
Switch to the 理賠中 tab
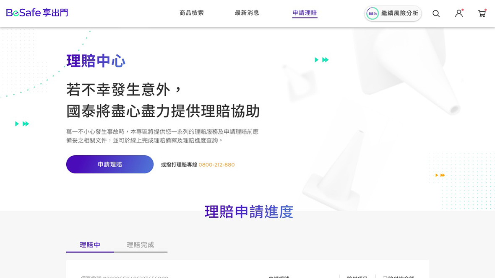pyautogui.click(x=90, y=245)
